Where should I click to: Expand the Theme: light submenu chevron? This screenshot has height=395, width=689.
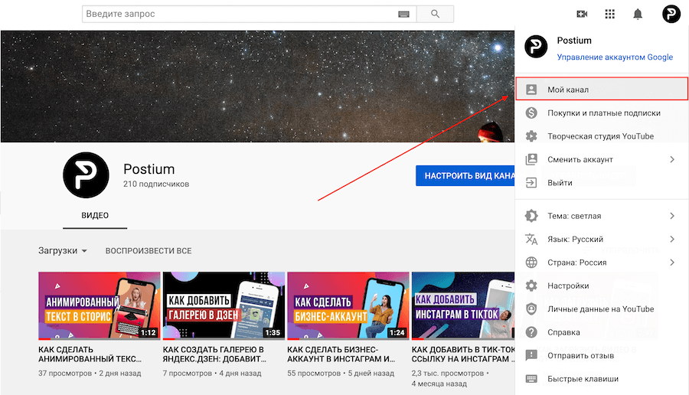[672, 216]
